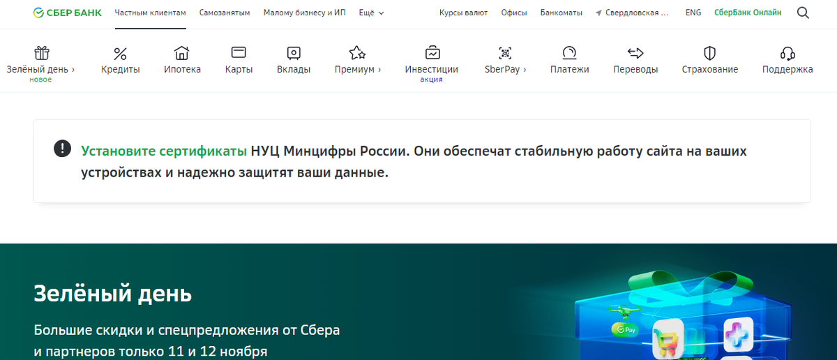The image size is (837, 360).
Task: Switch language to ENG
Action: (693, 13)
